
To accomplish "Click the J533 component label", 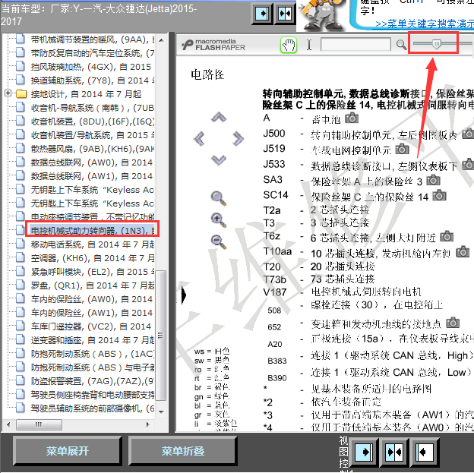I will pyautogui.click(x=274, y=164).
